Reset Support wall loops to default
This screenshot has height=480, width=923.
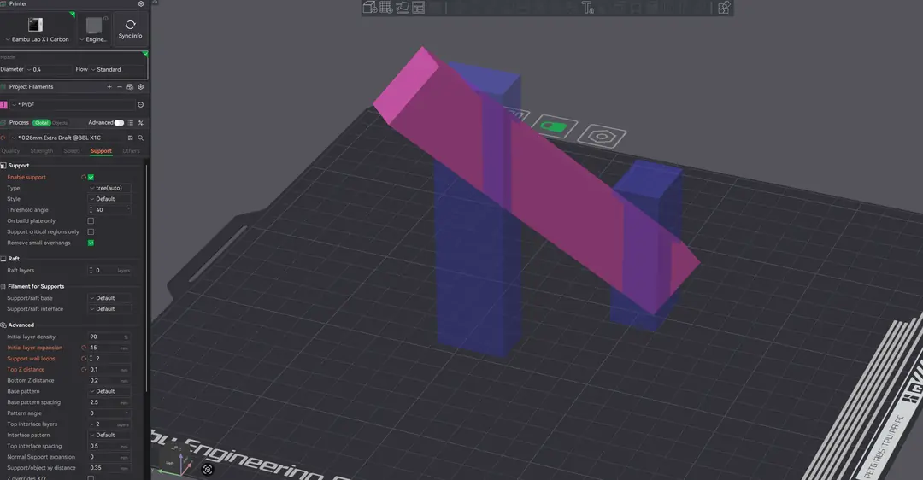tap(84, 359)
